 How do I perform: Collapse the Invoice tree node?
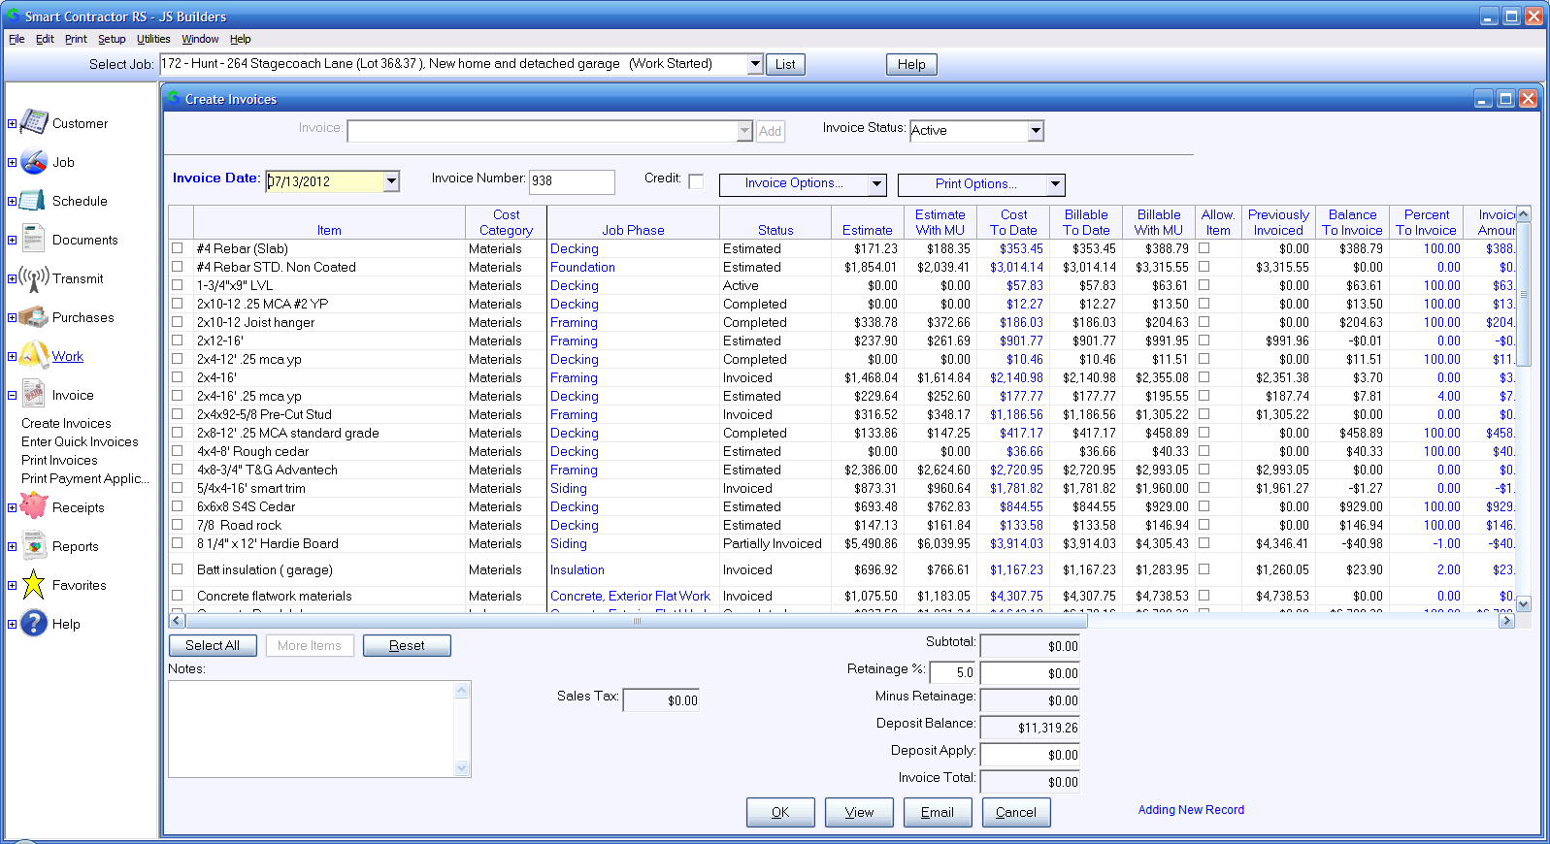12,395
